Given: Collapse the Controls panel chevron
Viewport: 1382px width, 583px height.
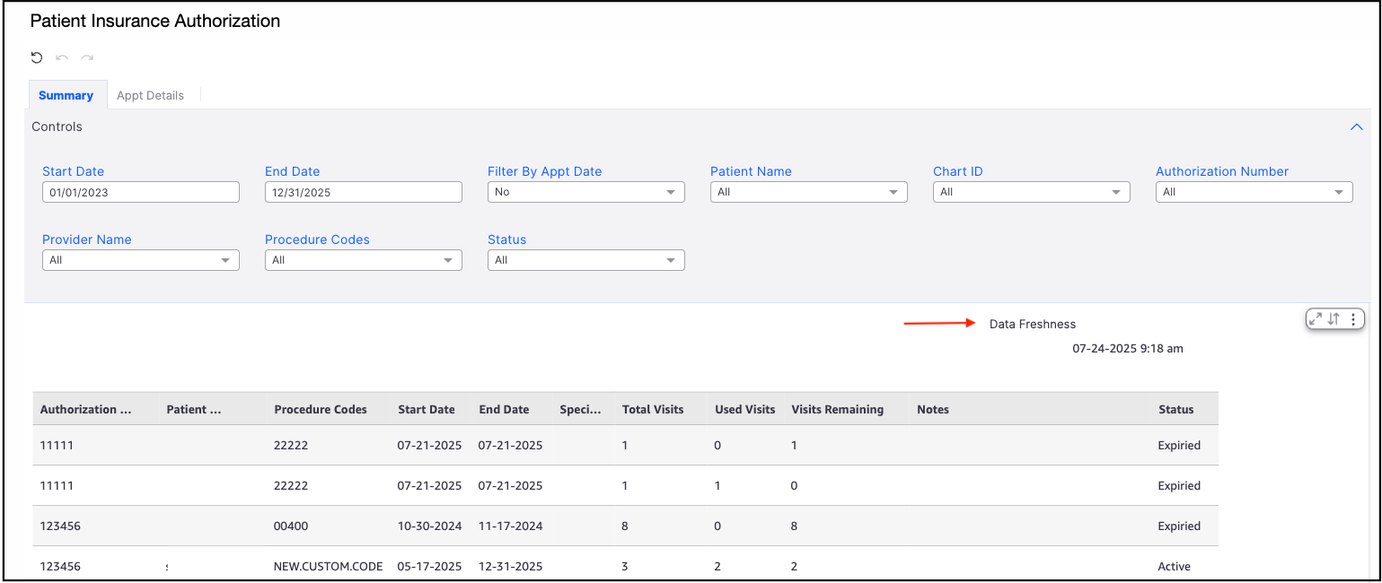Looking at the screenshot, I should pos(1357,127).
